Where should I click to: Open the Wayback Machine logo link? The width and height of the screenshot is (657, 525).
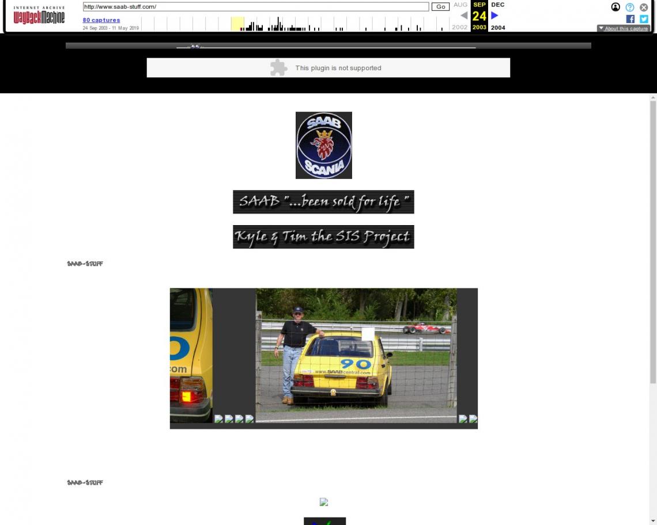39,15
